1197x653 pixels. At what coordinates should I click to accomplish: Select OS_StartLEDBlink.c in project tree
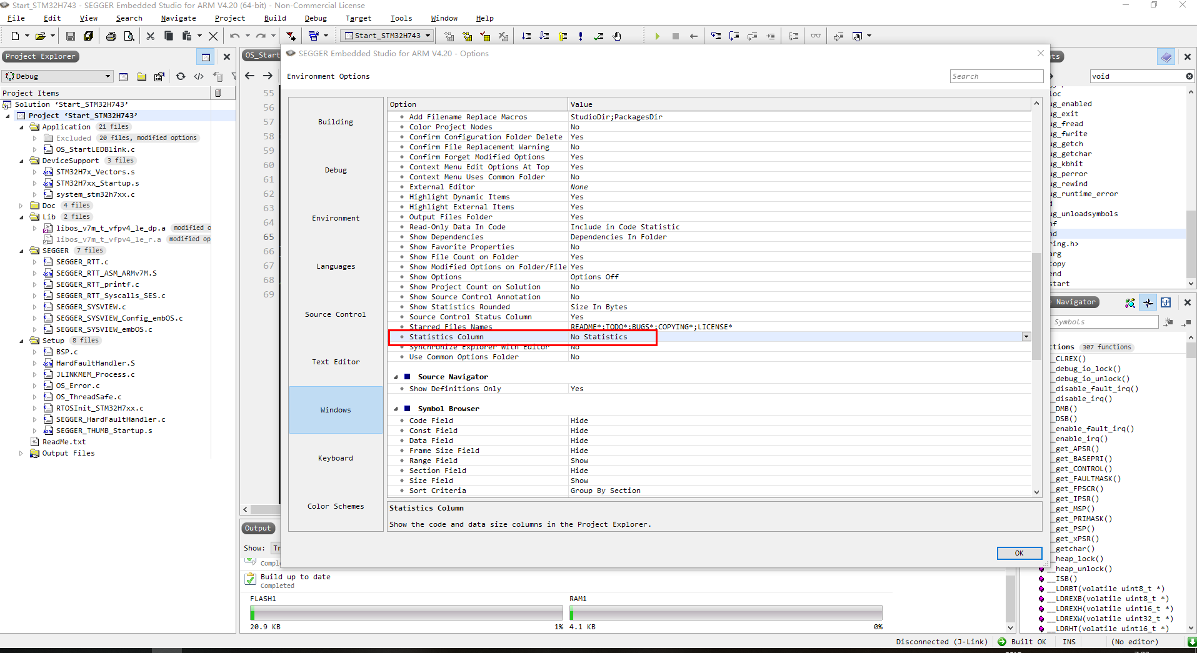pos(95,149)
